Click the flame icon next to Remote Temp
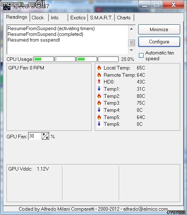 pos(99,75)
